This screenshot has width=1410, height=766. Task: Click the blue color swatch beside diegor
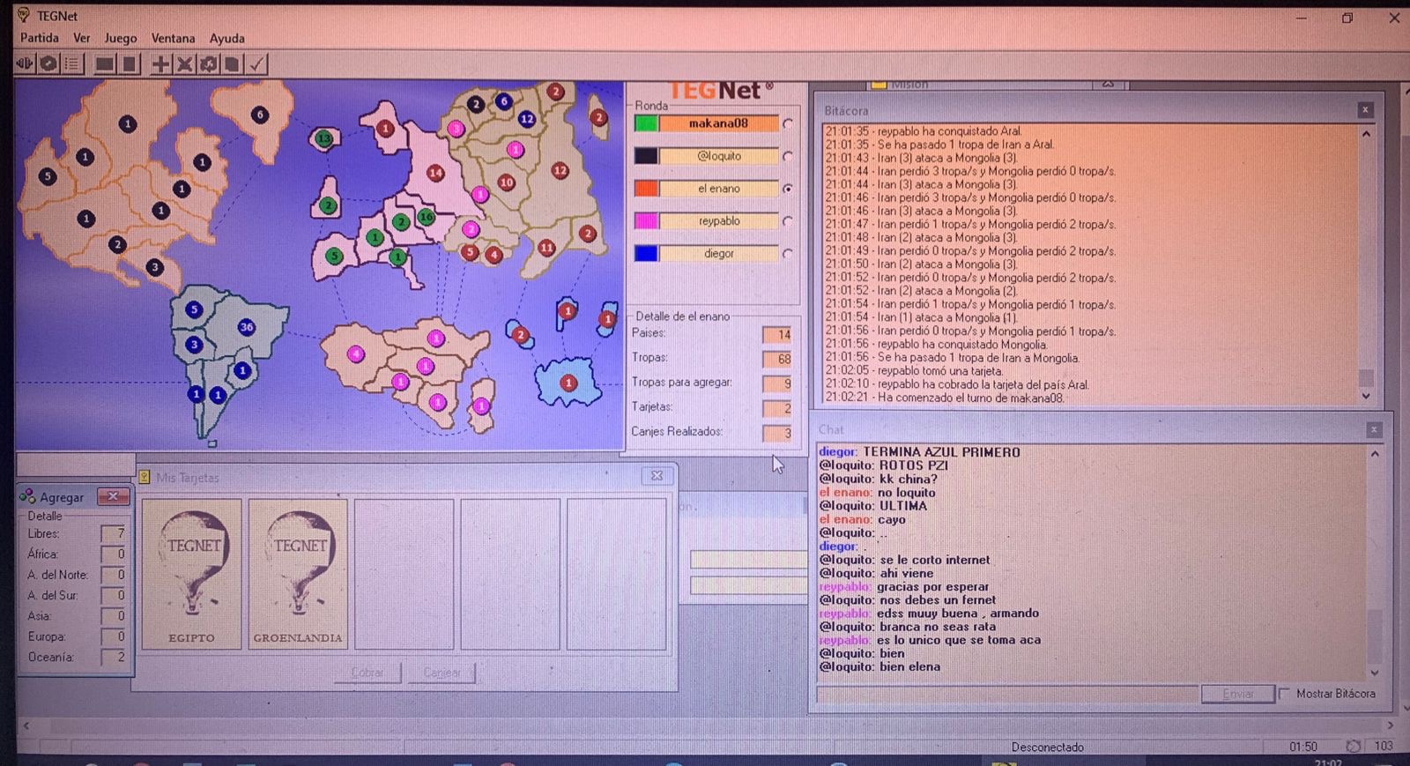(x=646, y=254)
